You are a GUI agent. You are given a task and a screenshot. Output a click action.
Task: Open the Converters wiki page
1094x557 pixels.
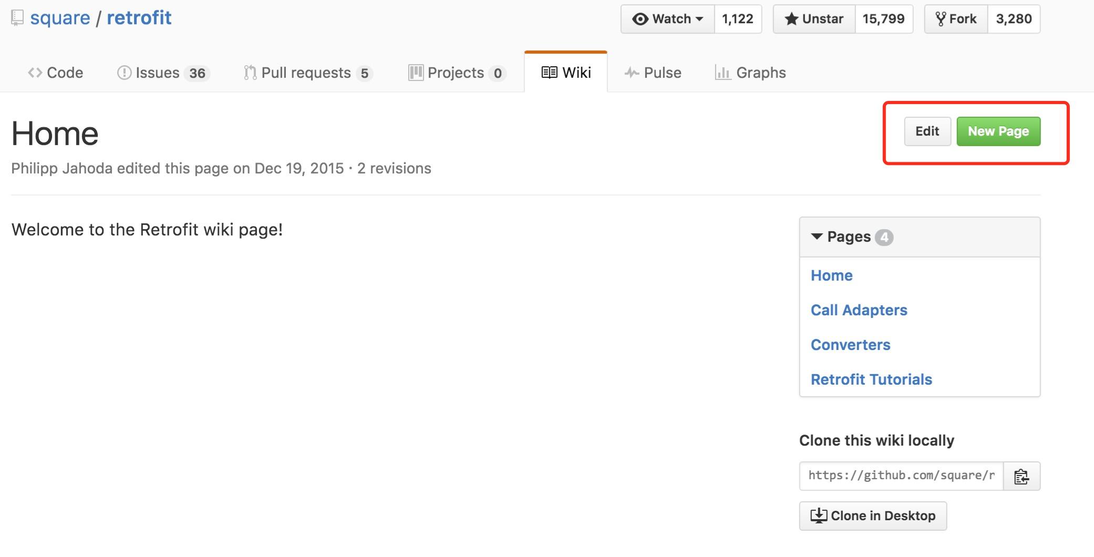850,345
